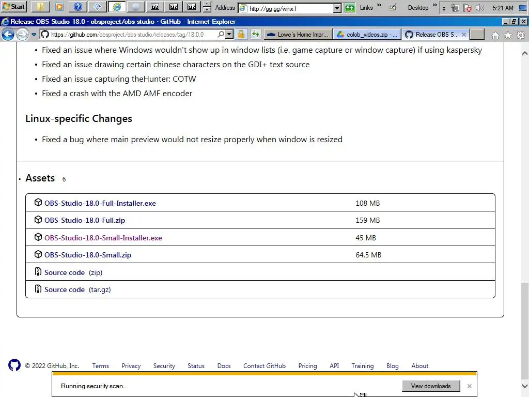Screen dimensions: 529x397
Task: Click the Start button on the taskbar
Action: pyautogui.click(x=13, y=6)
